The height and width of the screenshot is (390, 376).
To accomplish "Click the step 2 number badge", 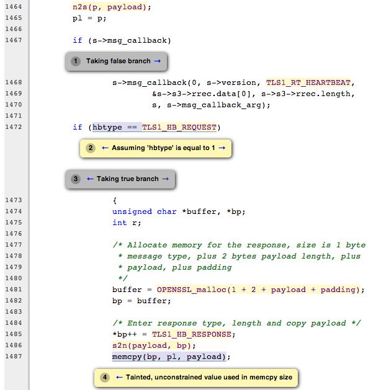I will coord(91,148).
